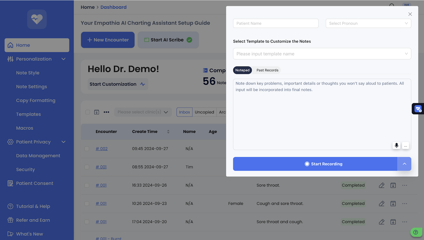Viewport: 424px width, 240px height.
Task: Click the Start Recording button
Action: pos(315,164)
